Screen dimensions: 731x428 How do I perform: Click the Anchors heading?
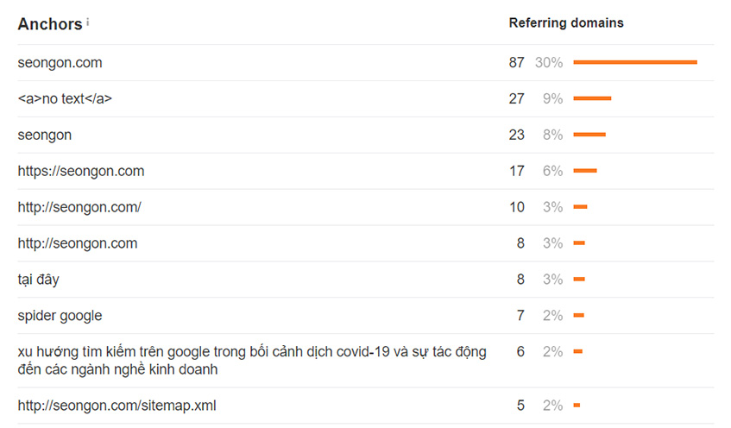(x=50, y=24)
